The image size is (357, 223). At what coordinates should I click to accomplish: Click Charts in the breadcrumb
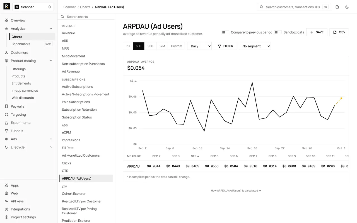tap(85, 7)
